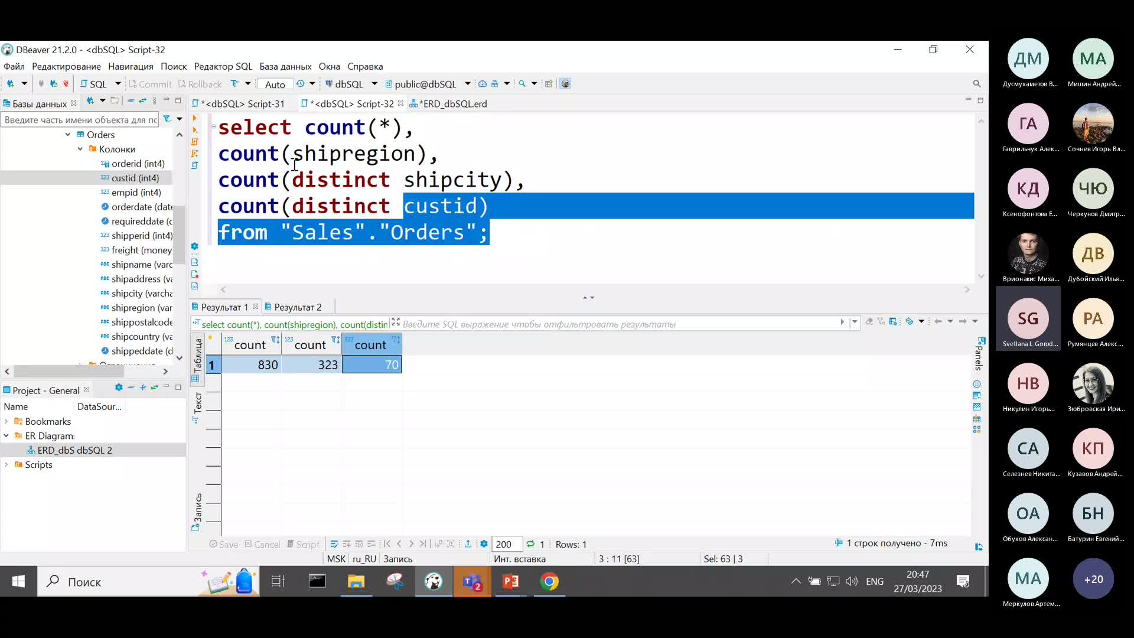This screenshot has width=1134, height=638.
Task: Switch to the ERD_dbSQL.erd tab
Action: (448, 103)
